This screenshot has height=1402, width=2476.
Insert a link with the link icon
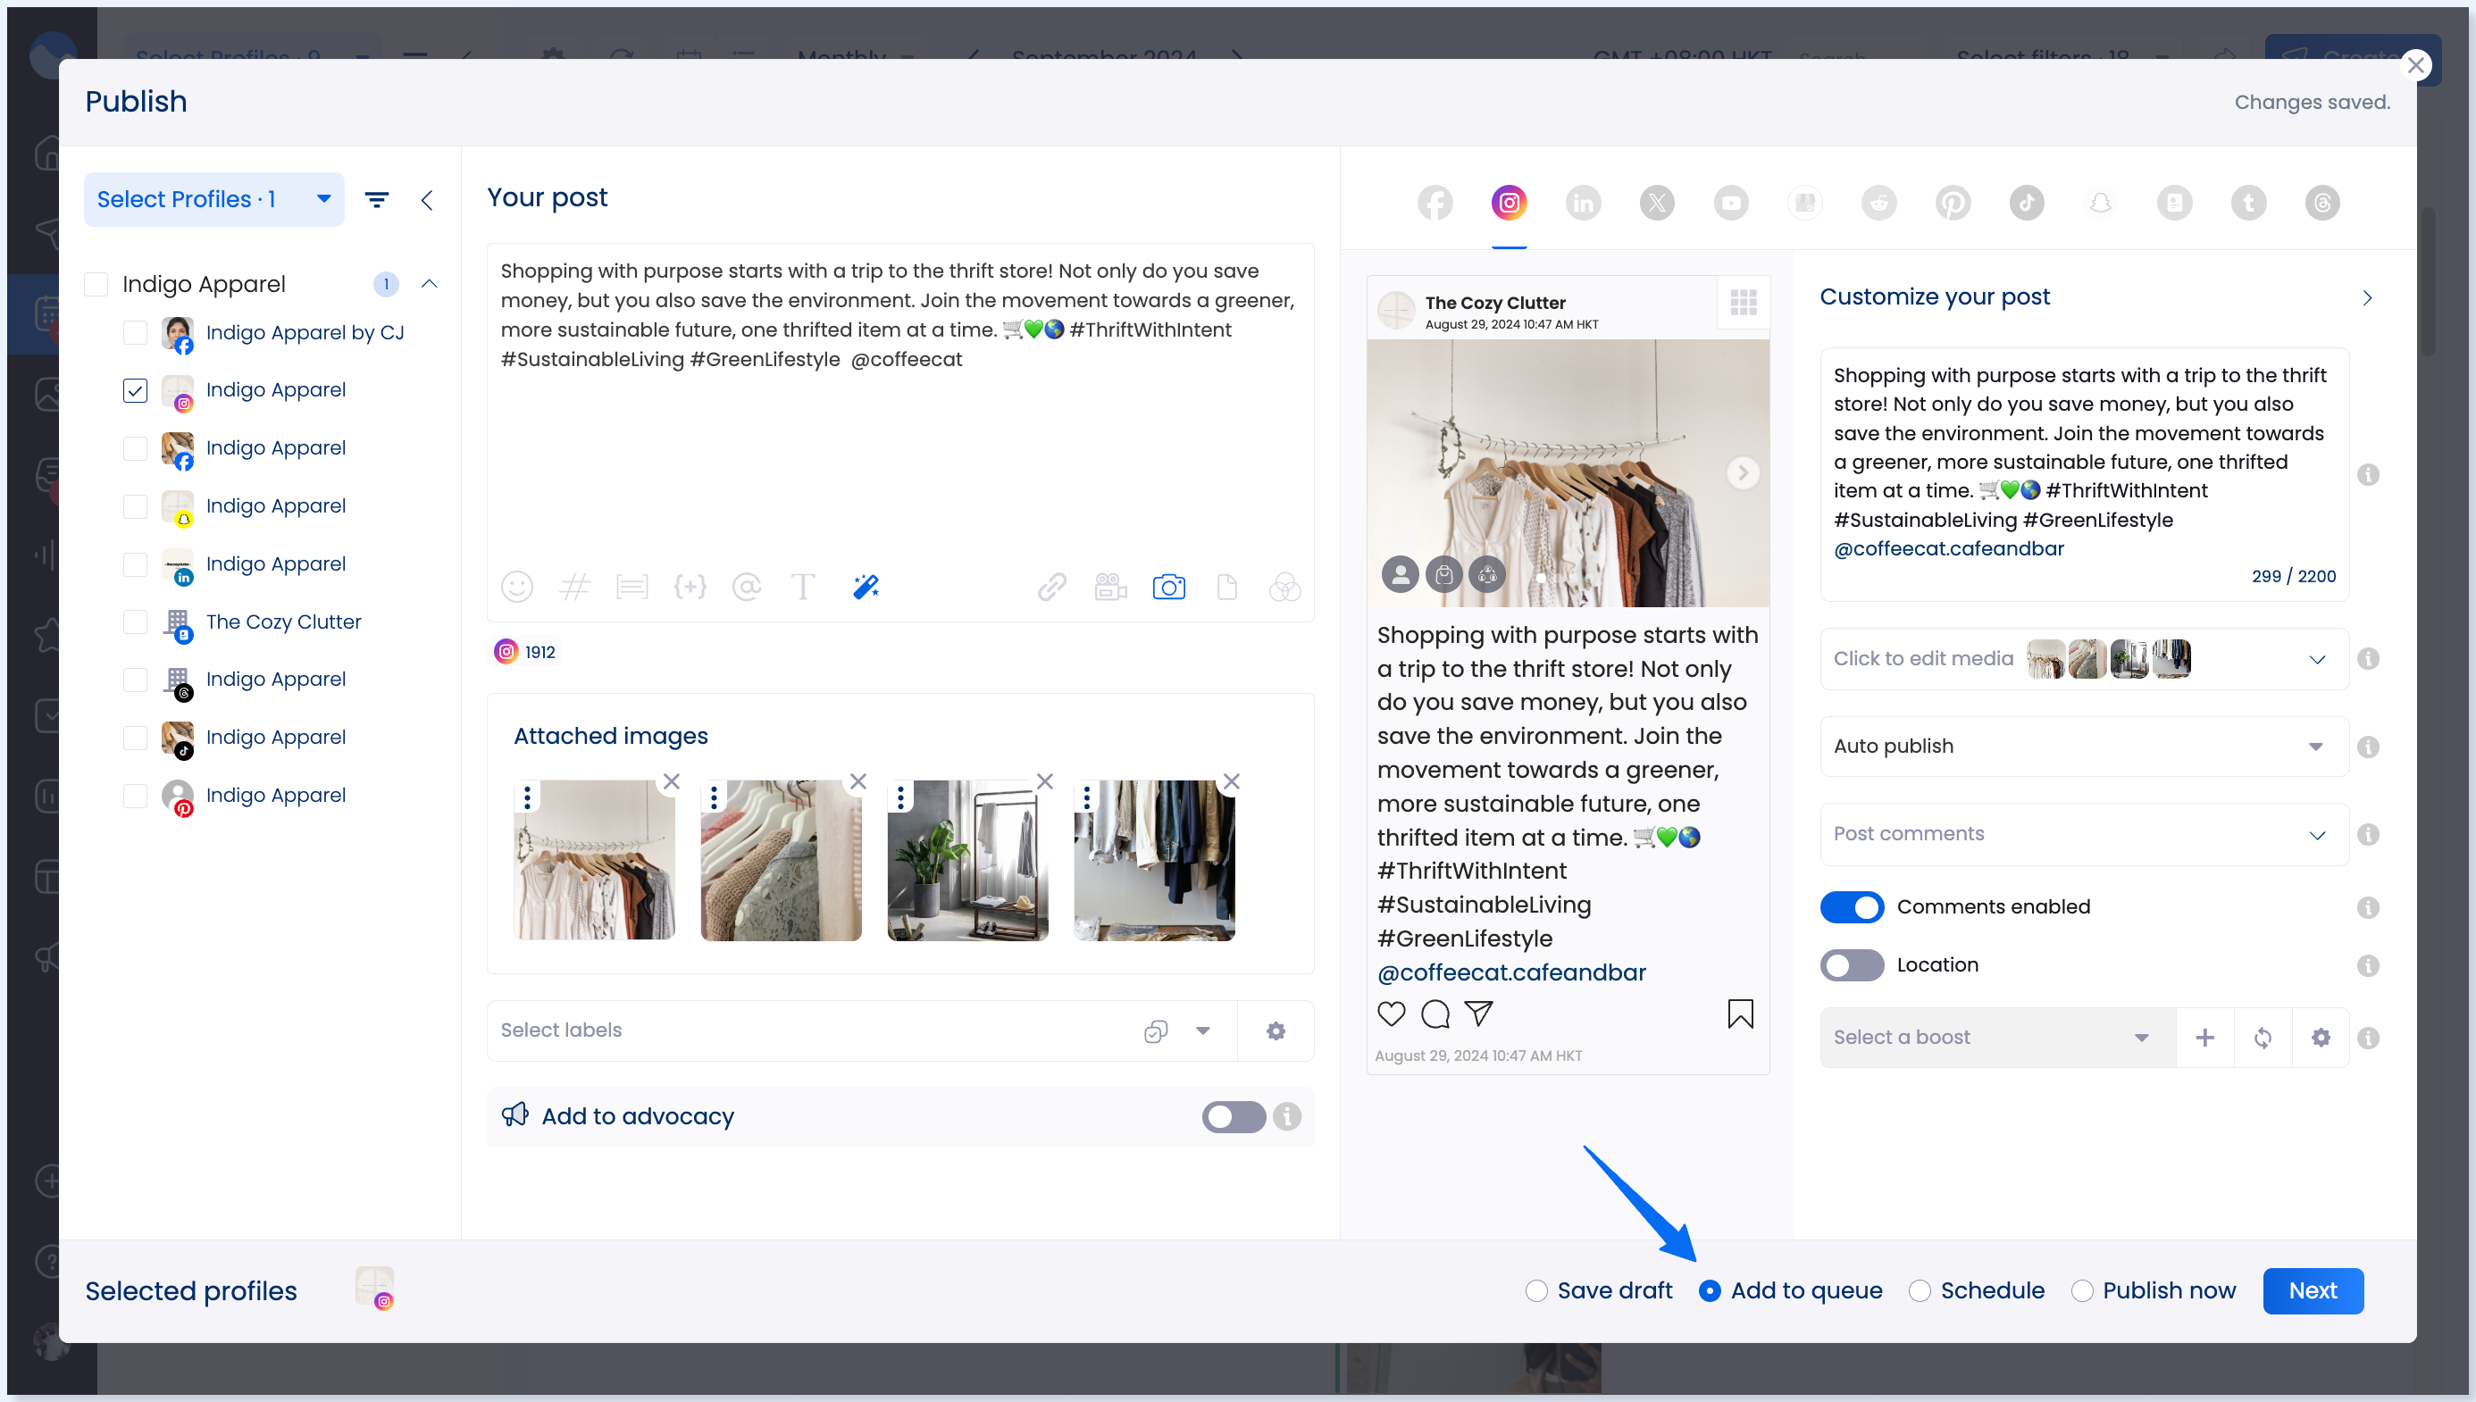(x=1051, y=587)
